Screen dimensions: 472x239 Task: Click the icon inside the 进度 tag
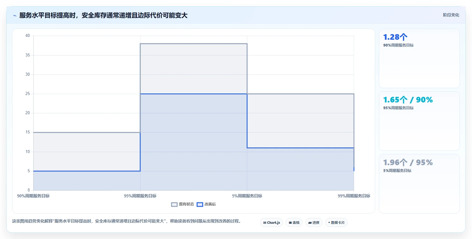[x=310, y=223]
